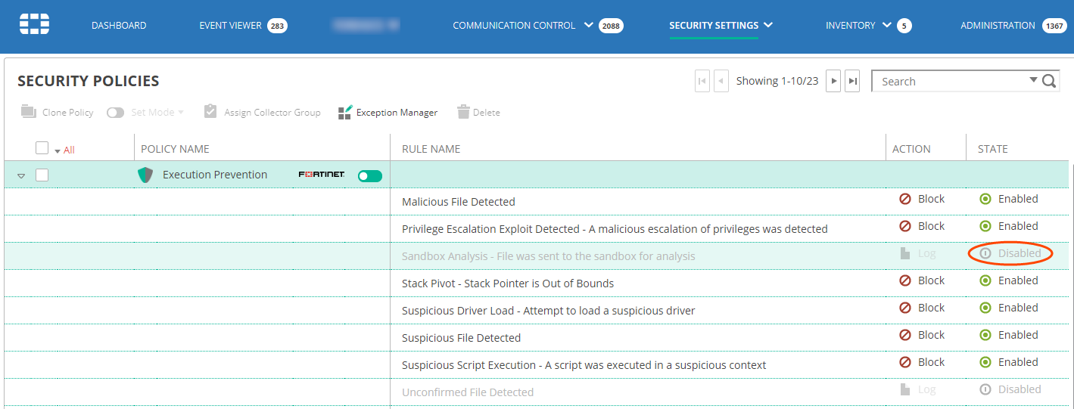Viewport: 1074px width, 409px height.
Task: Click the Assign Collector Group icon
Action: click(x=210, y=112)
